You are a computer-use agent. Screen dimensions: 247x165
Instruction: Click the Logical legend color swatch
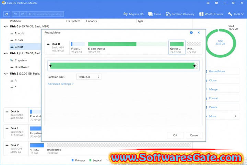90,160
